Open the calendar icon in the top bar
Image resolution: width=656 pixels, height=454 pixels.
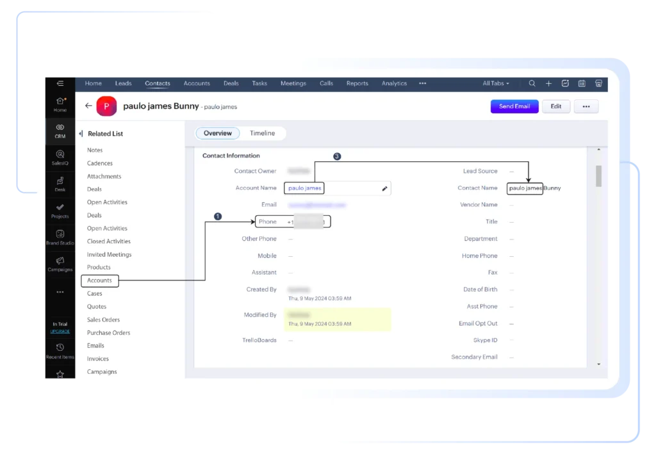[x=582, y=83]
